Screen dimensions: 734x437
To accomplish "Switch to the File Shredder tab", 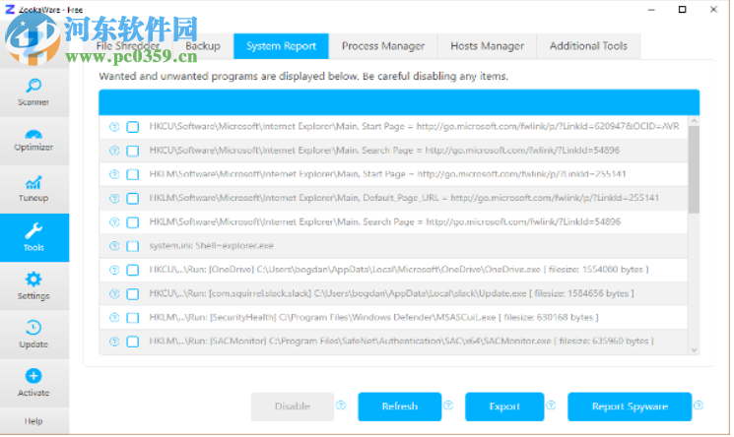I will [128, 46].
